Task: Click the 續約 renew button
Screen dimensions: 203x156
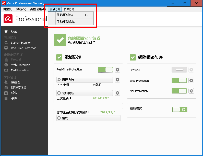Action: [x=88, y=118]
